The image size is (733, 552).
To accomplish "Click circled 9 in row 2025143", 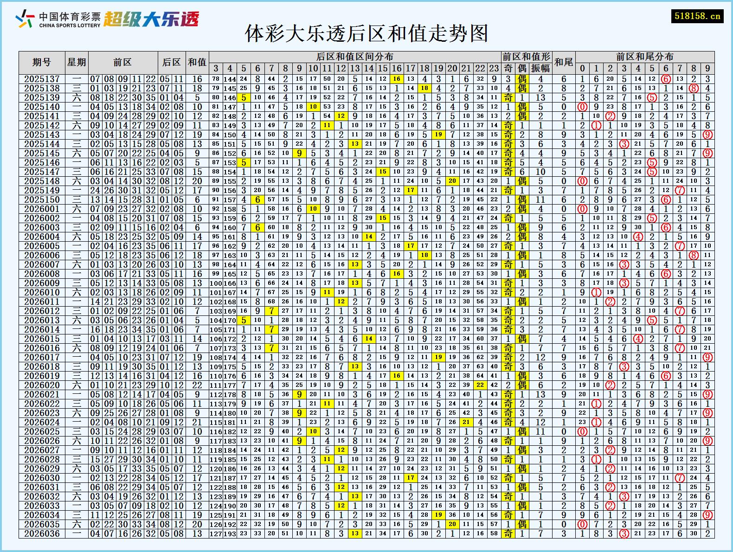I will [x=707, y=135].
